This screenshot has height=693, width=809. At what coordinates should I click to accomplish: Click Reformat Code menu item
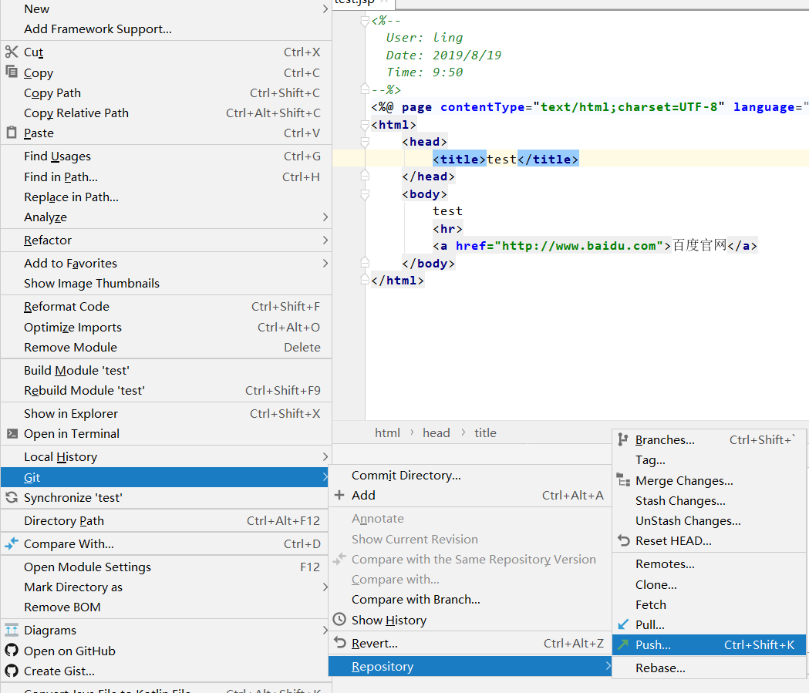(x=66, y=307)
